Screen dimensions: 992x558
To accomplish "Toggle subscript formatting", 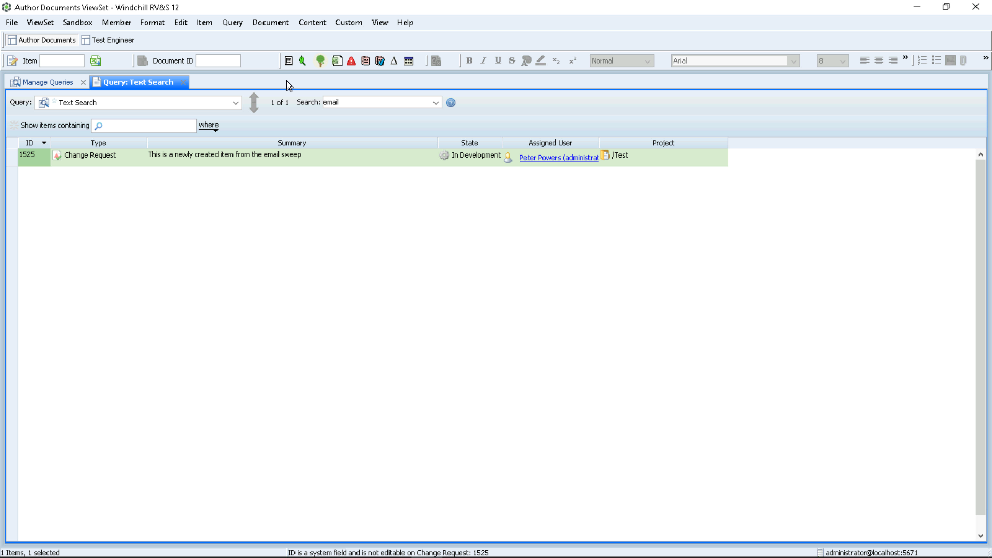I will tap(556, 60).
